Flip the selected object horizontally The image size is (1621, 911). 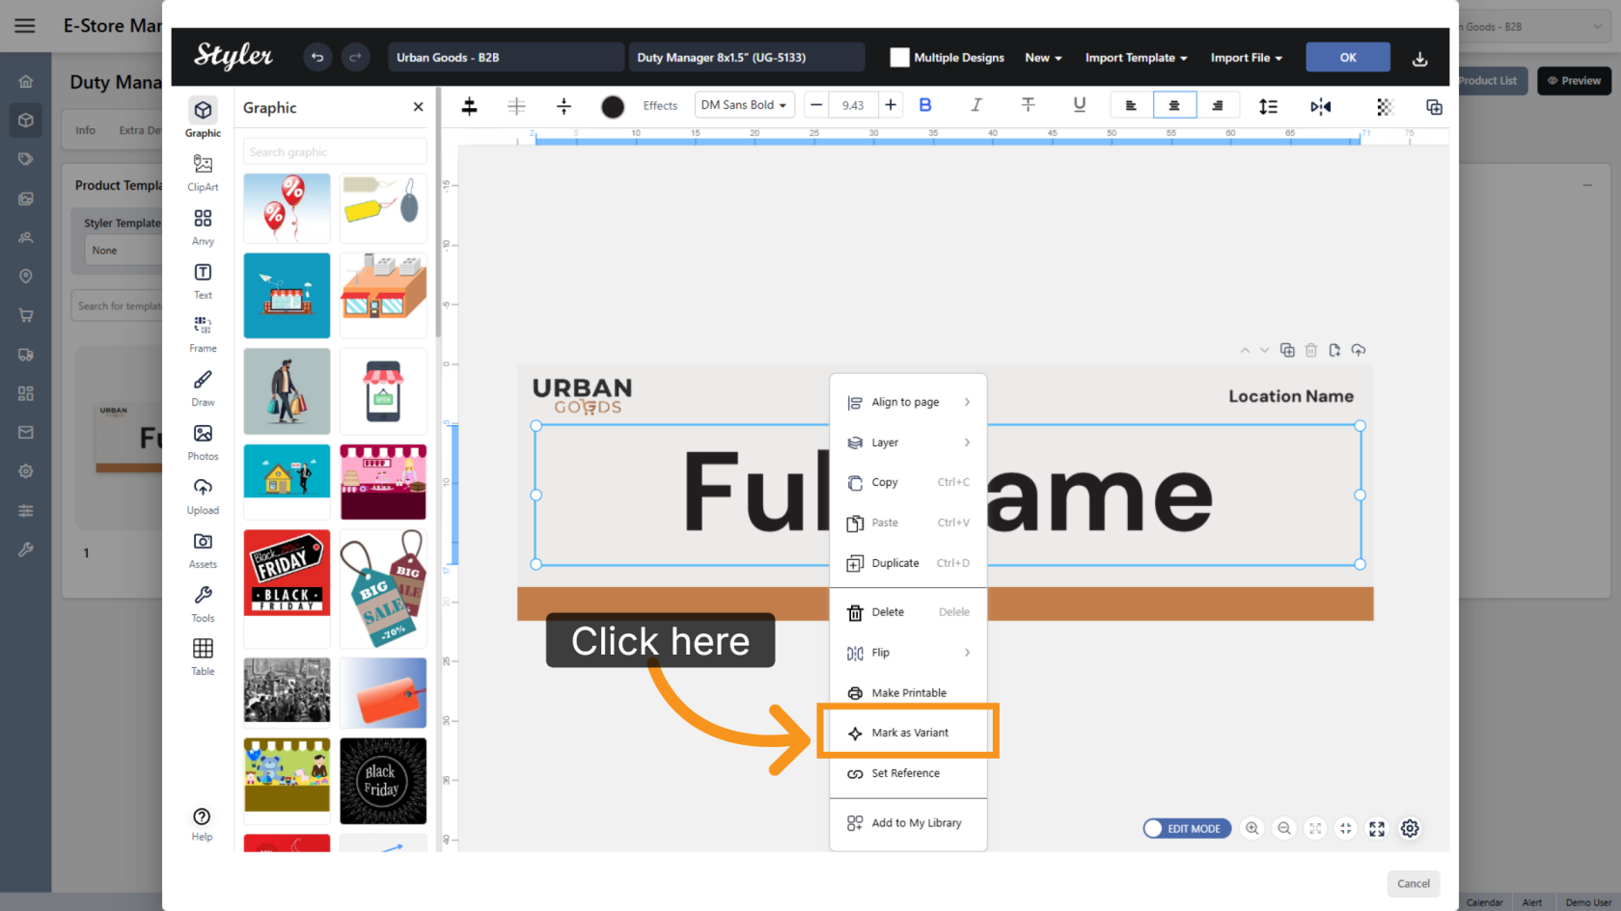pos(1320,106)
